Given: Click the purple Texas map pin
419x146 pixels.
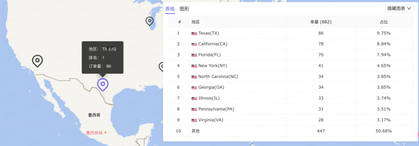Looking at the screenshot, I should click(x=102, y=85).
